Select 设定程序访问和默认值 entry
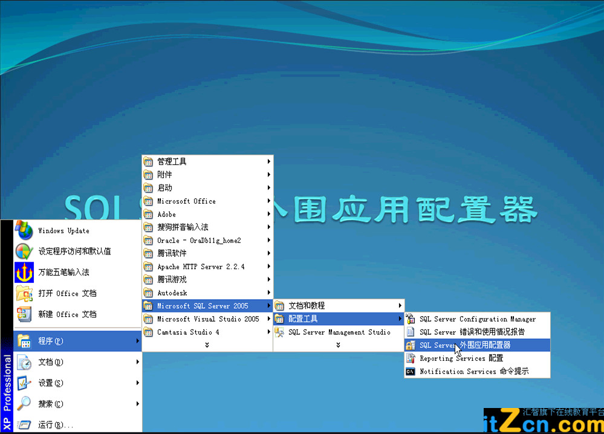The height and width of the screenshot is (434, 604). [77, 251]
